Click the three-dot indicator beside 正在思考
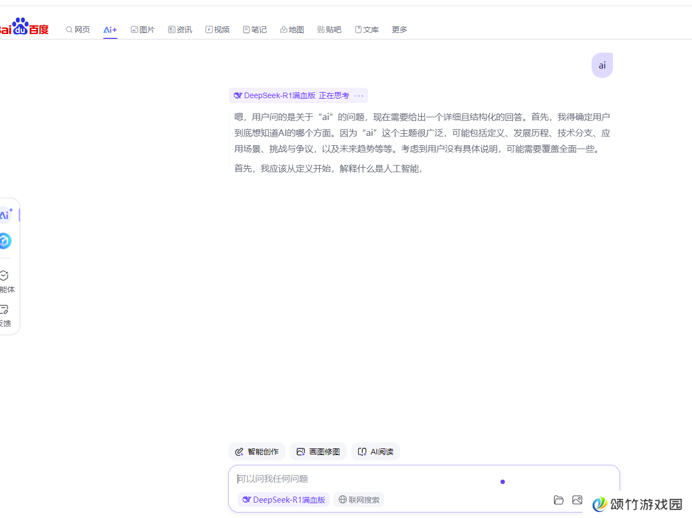 point(359,95)
